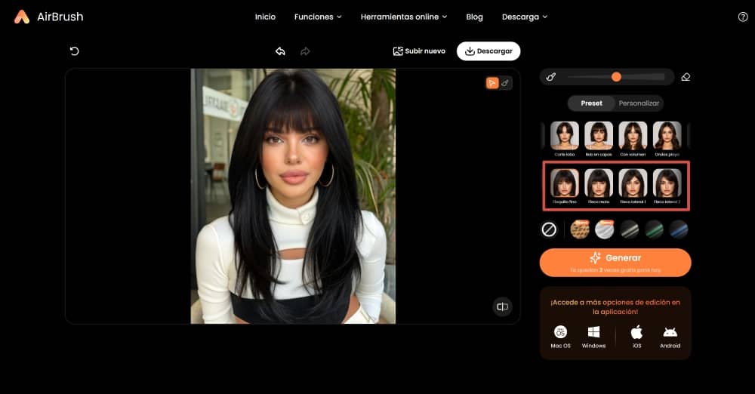Viewport: 755px width, 394px height.
Task: Click the Windows app icon
Action: tap(593, 332)
